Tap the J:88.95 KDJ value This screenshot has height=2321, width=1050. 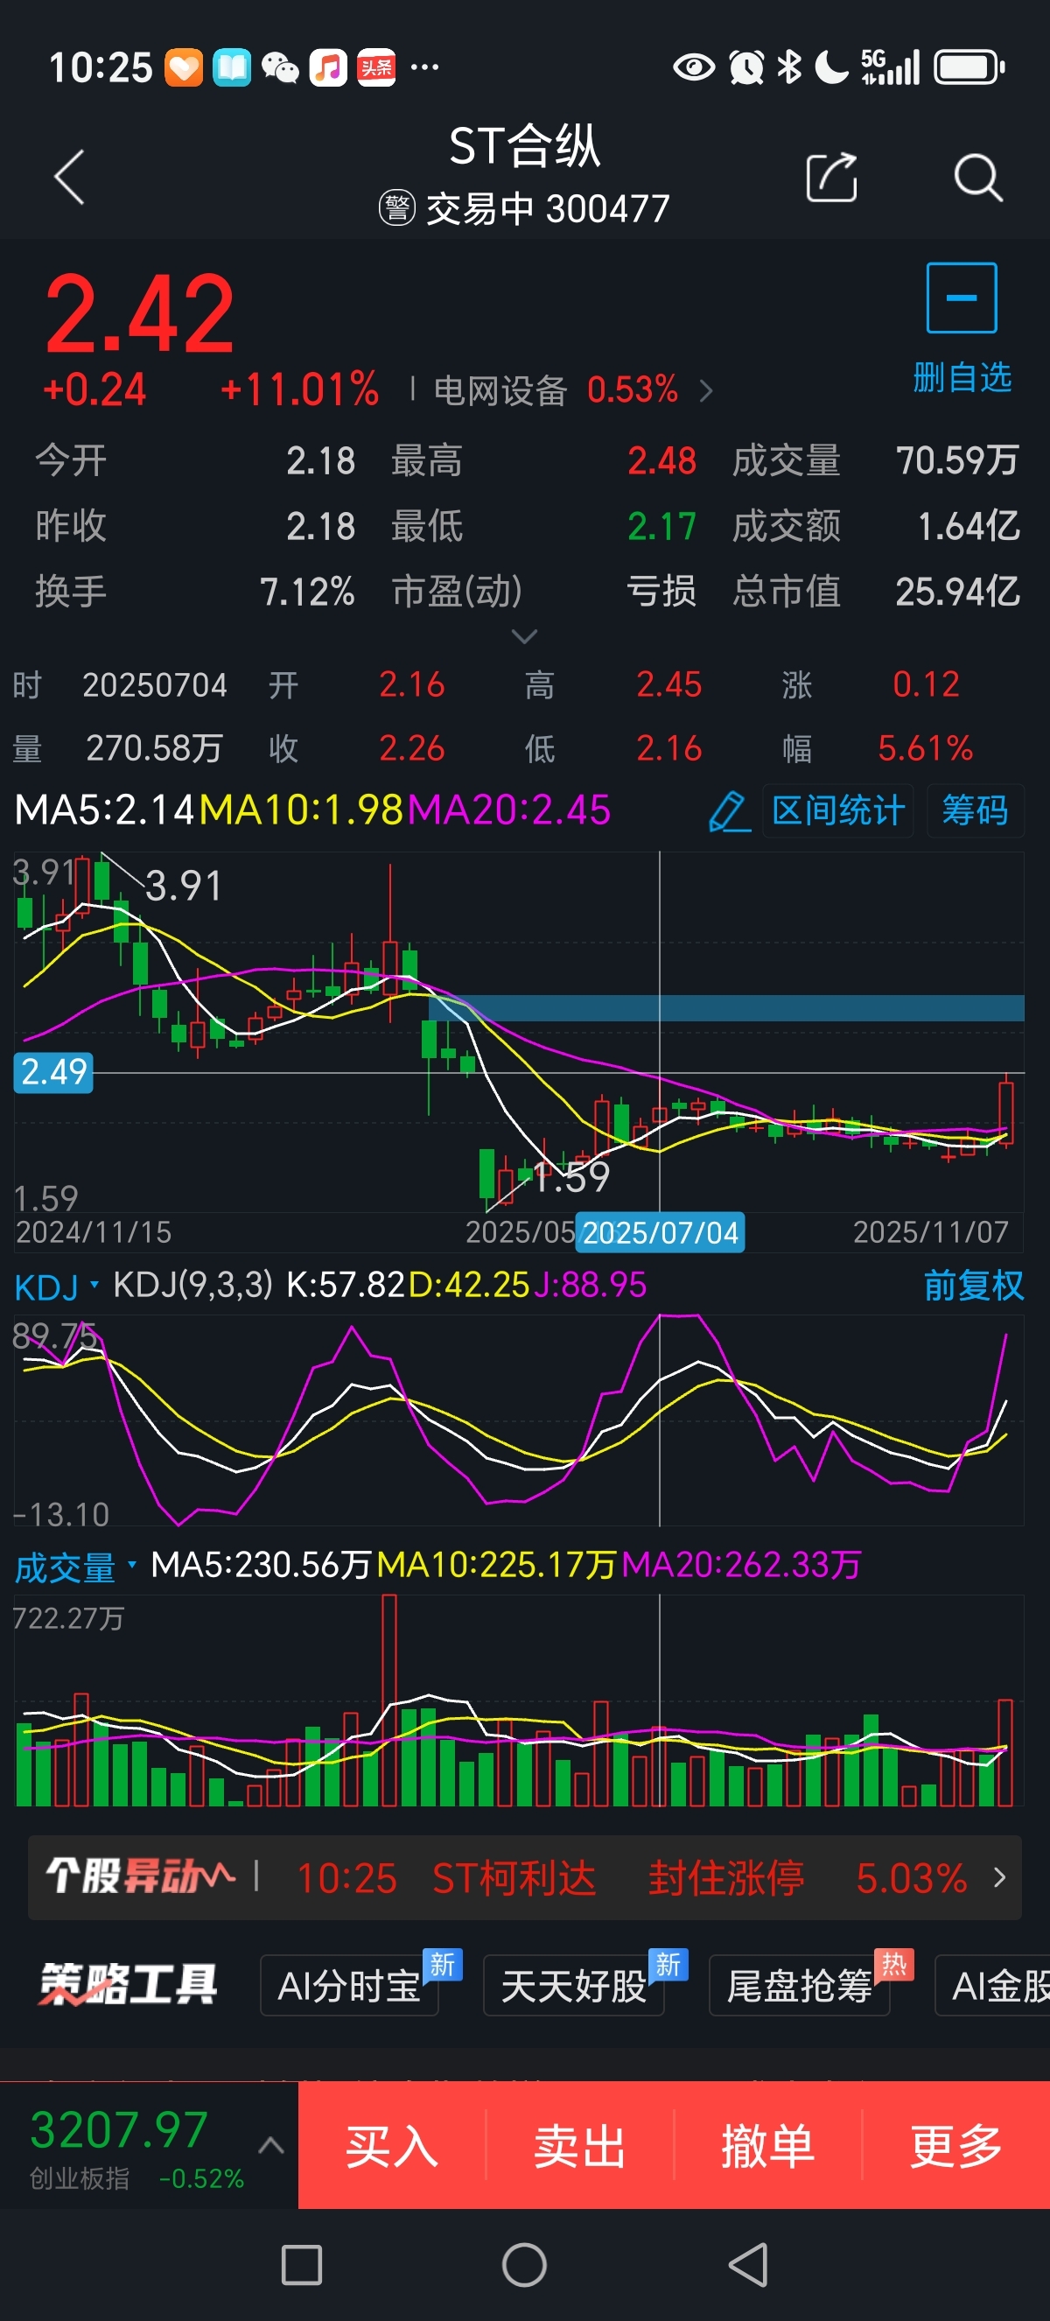click(590, 1286)
